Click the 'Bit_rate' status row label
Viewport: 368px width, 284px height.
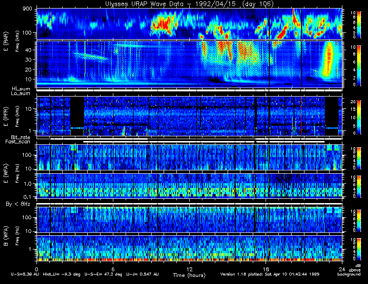click(21, 137)
